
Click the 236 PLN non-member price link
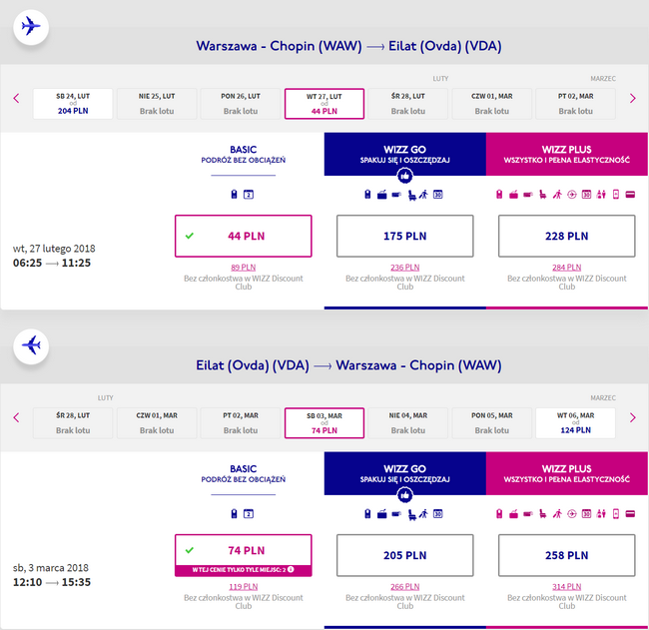pos(404,268)
